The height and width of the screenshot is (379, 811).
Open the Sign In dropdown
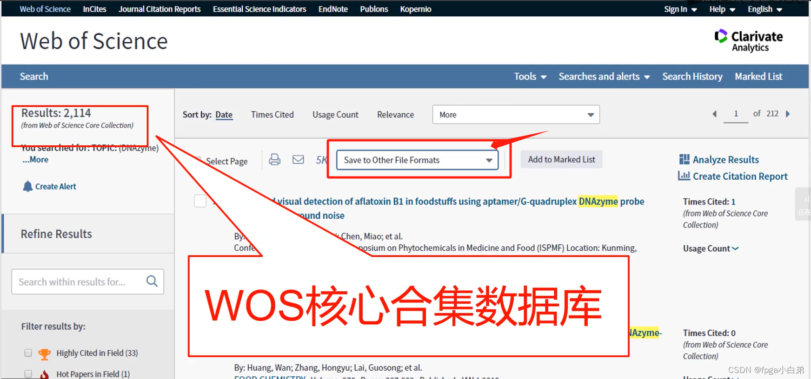tap(680, 9)
